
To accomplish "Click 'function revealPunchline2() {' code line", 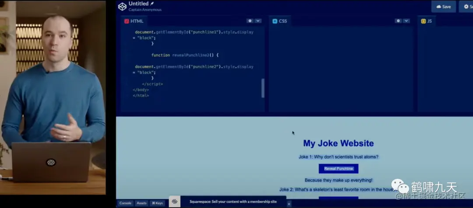I will click(x=185, y=55).
